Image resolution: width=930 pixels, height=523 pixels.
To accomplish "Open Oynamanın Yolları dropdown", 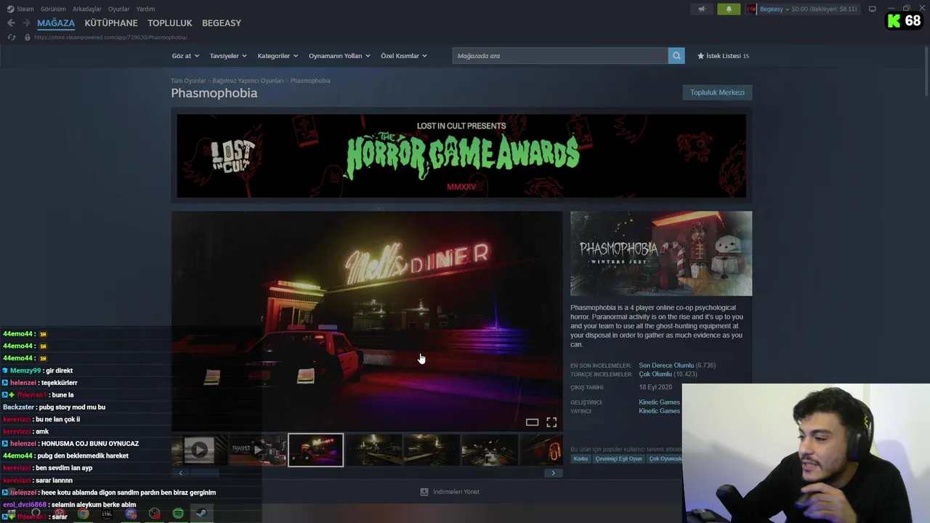I will (339, 56).
